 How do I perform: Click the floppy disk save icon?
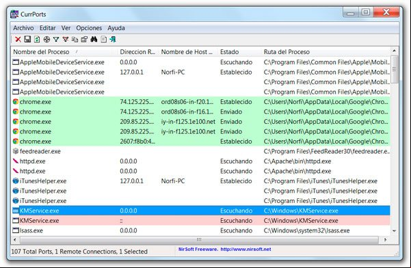click(x=27, y=39)
